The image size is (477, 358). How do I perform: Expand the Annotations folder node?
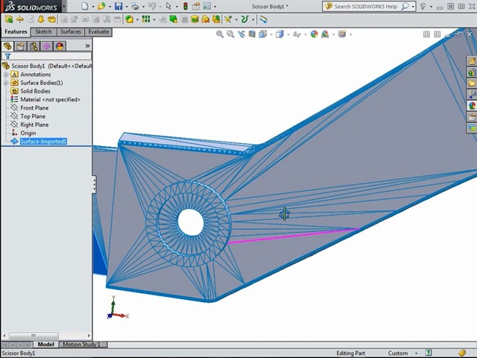tap(6, 75)
